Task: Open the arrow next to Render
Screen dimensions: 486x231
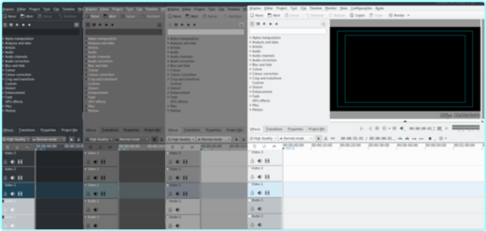Action: coord(408,15)
